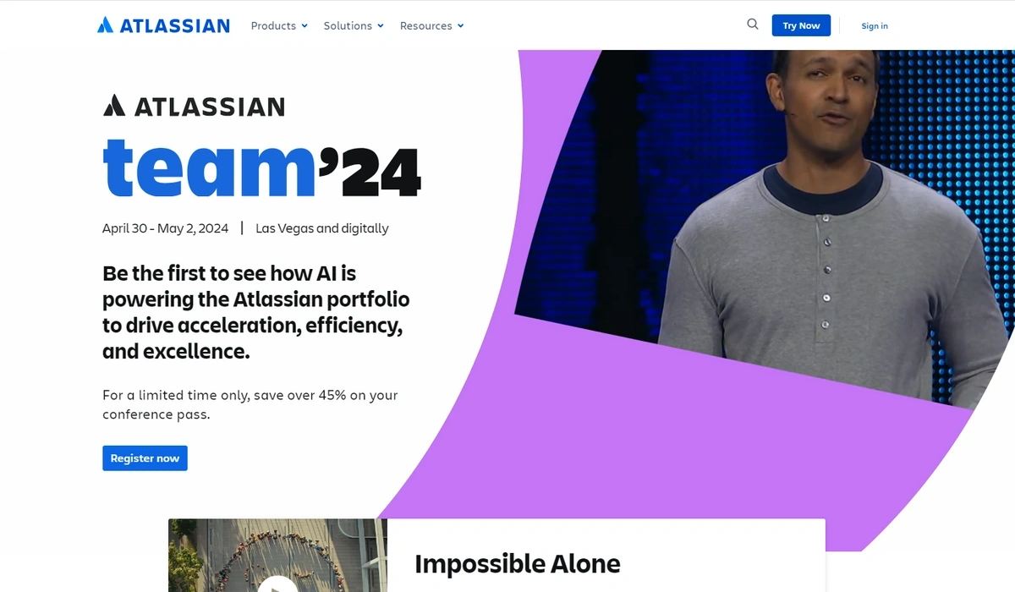The image size is (1015, 592).
Task: Play the Impossible Alone video
Action: [x=277, y=584]
